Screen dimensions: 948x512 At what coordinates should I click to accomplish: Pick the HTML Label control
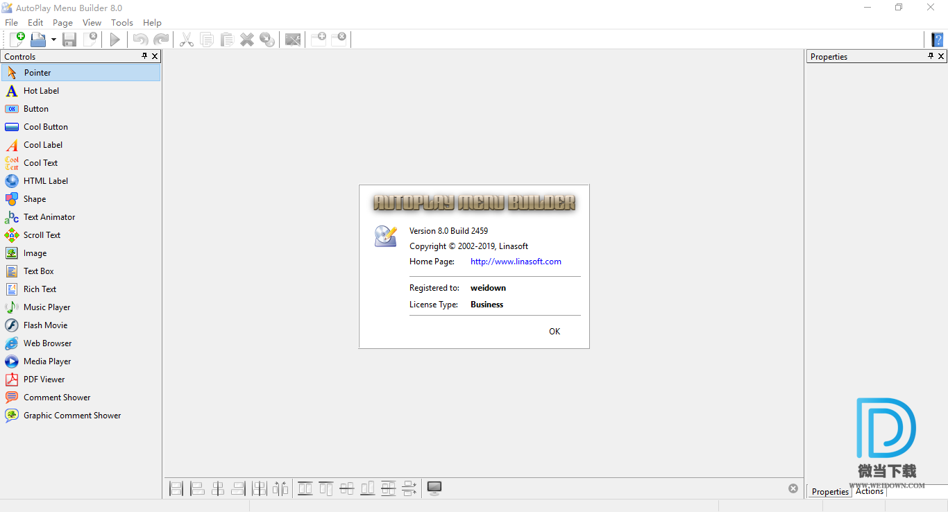pos(81,180)
